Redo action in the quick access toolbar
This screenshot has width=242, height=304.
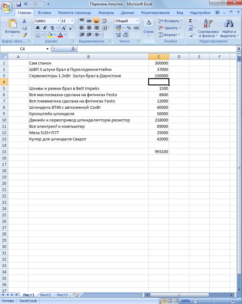[36, 4]
